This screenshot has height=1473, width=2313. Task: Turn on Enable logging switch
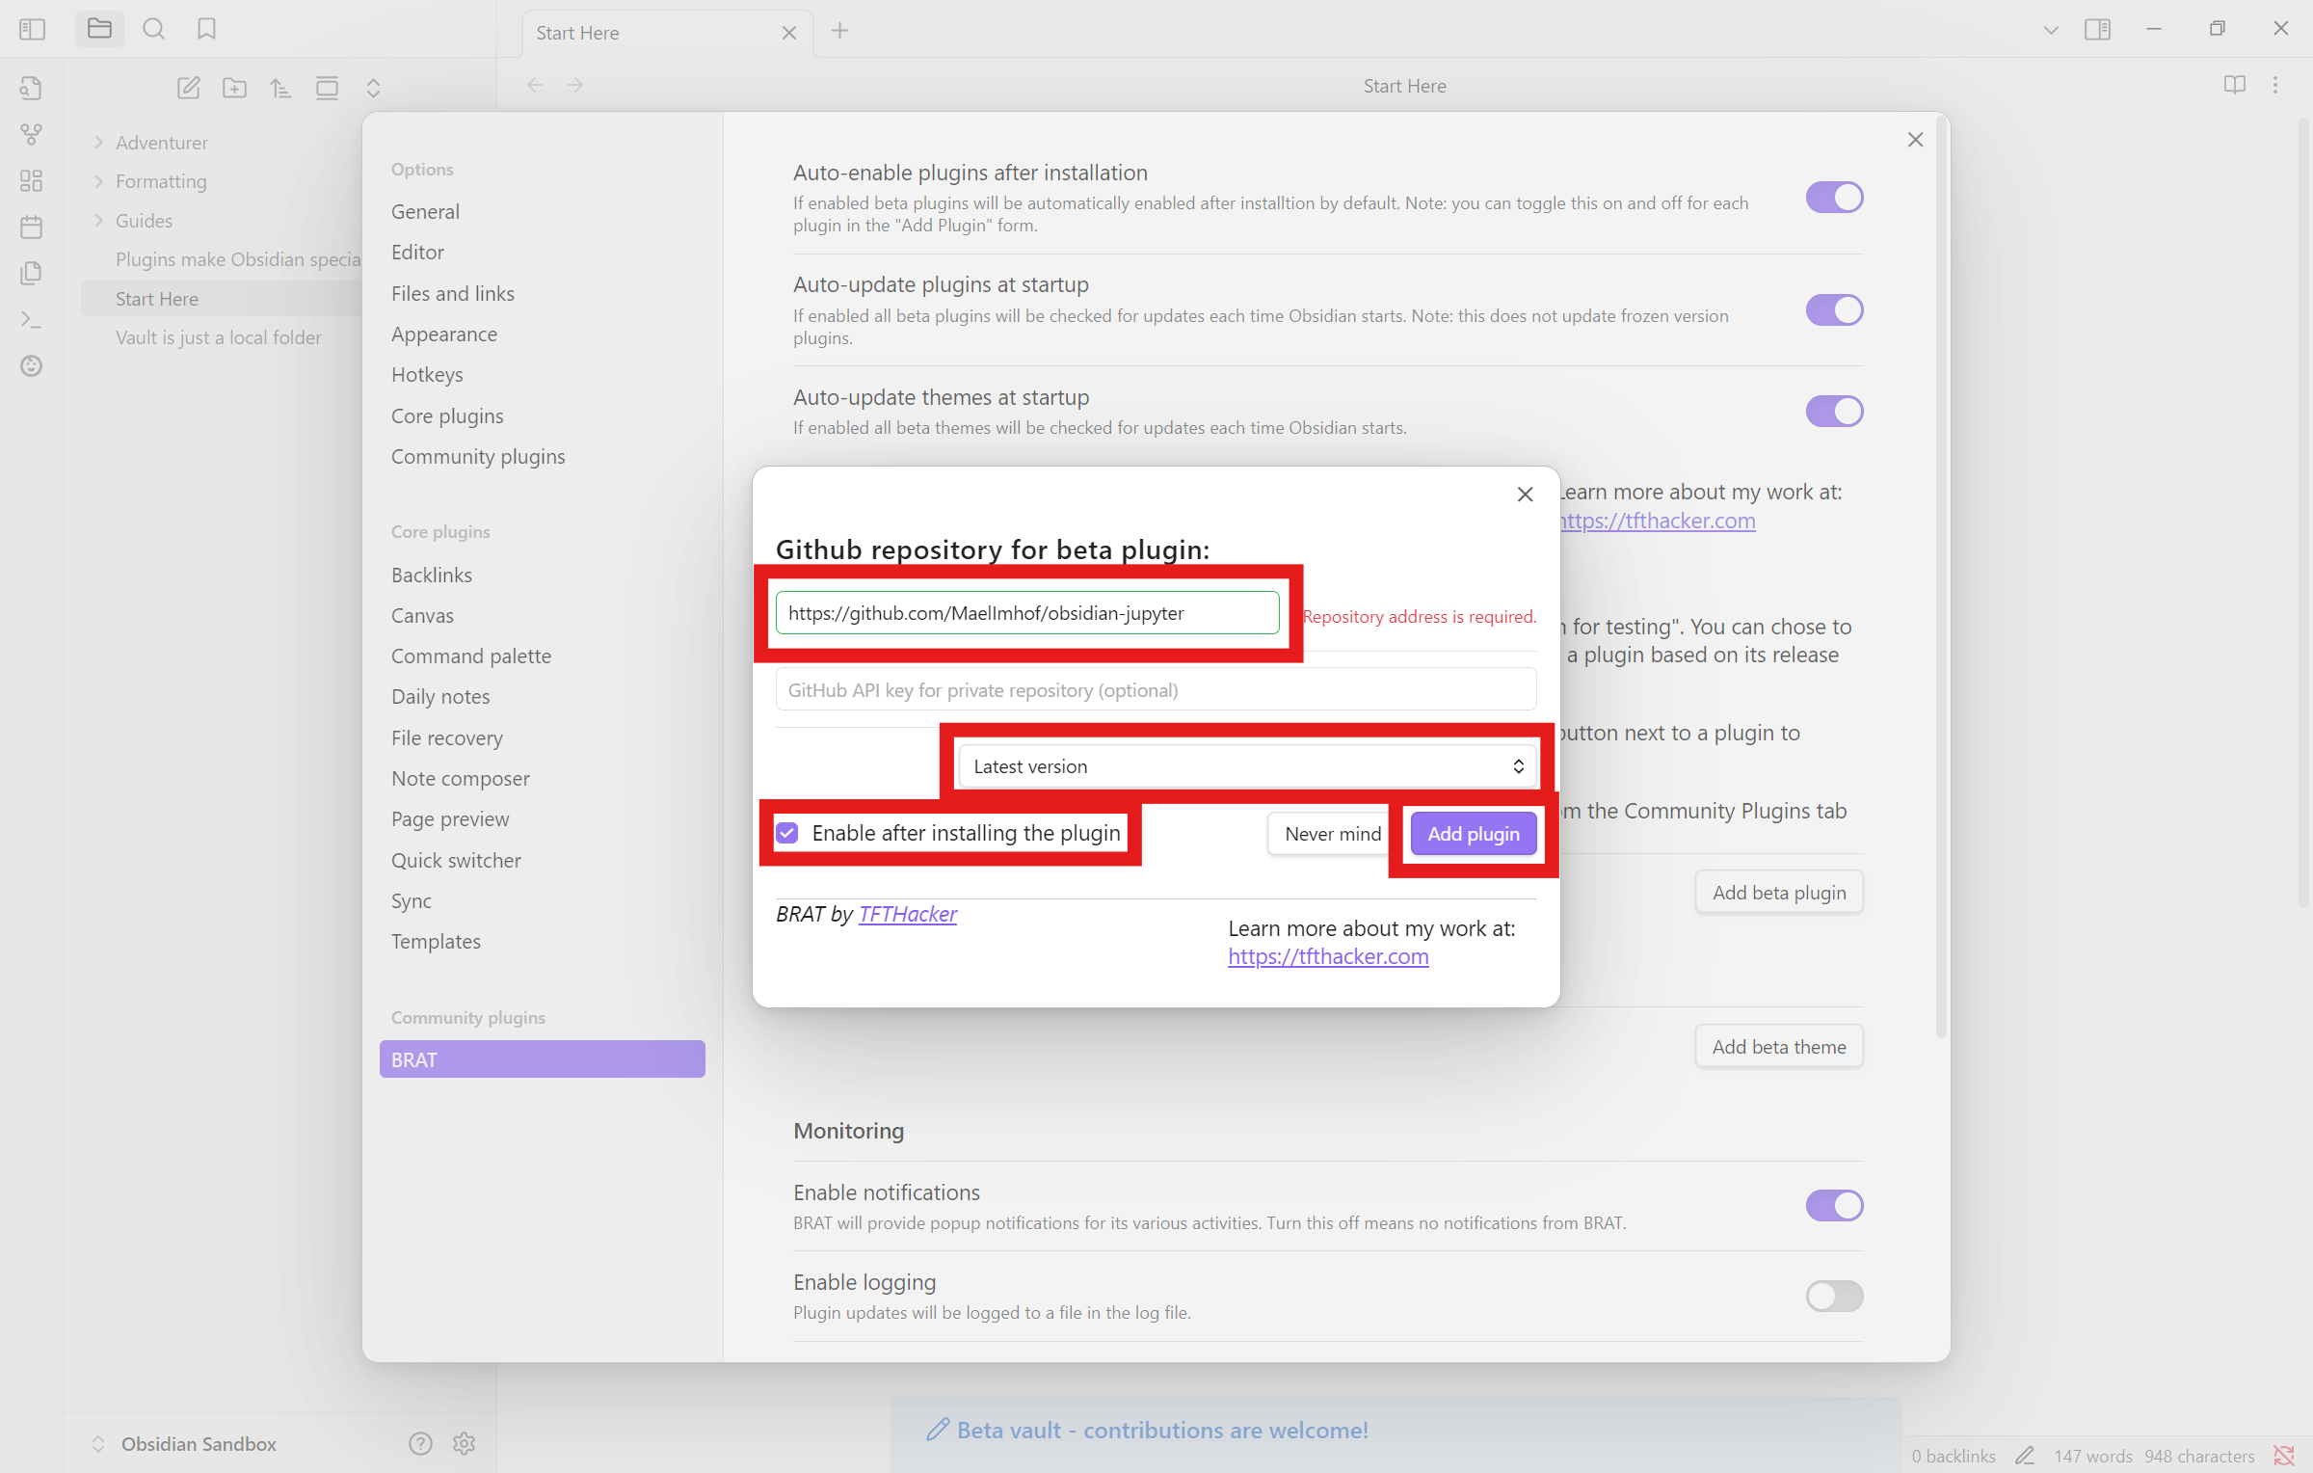[1834, 1296]
